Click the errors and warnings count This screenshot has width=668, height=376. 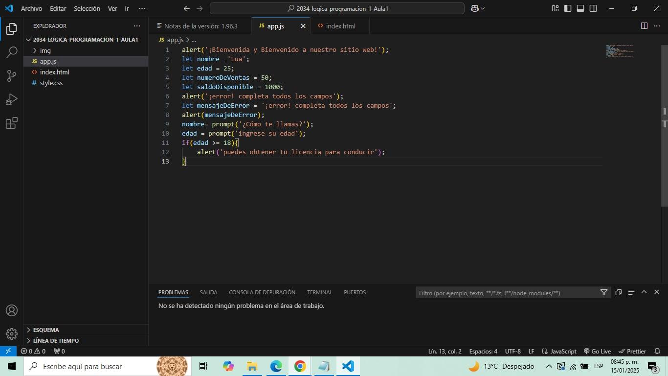pyautogui.click(x=33, y=351)
